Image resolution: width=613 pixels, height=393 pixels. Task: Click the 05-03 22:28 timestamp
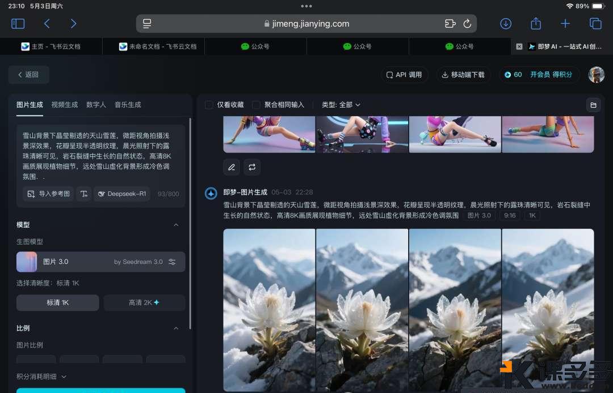292,192
